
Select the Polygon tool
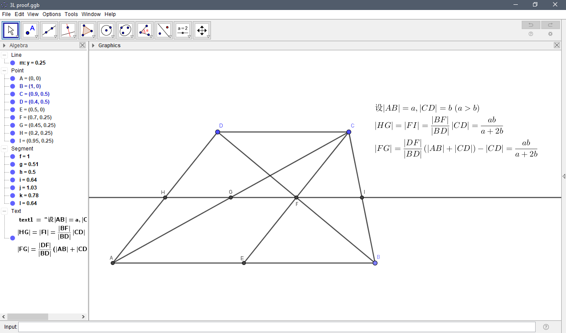[x=87, y=30]
